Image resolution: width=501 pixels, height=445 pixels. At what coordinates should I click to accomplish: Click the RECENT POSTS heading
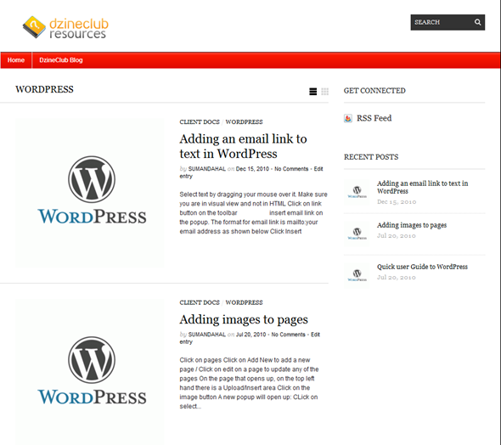[x=371, y=157]
